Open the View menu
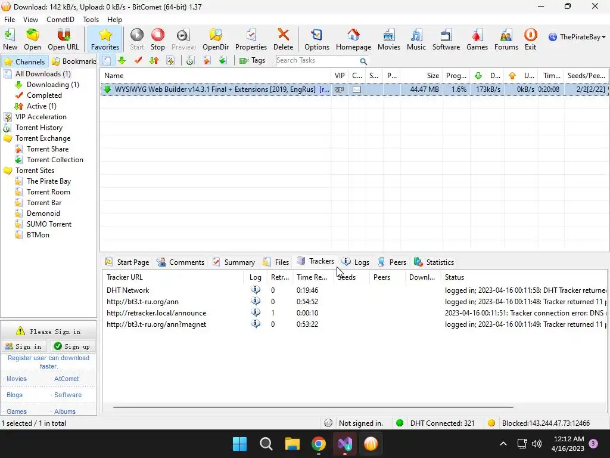Viewport: 610px width, 458px height. pyautogui.click(x=30, y=20)
